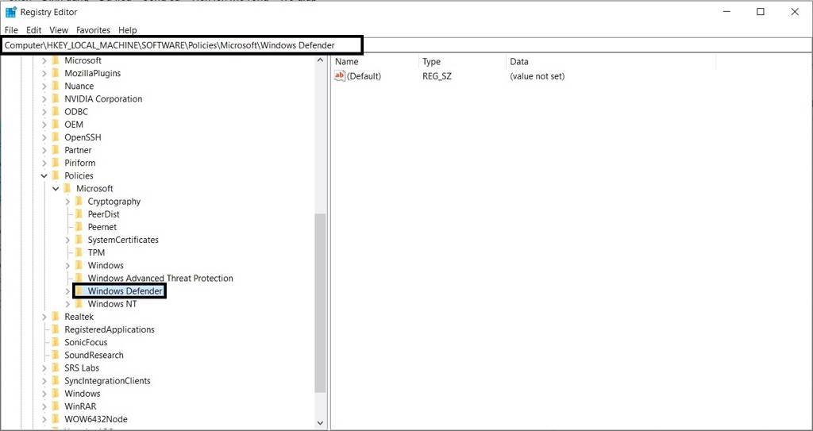Select the Windows Advanced Threat Protection folder icon
Screen dimensions: 813x431
point(79,279)
